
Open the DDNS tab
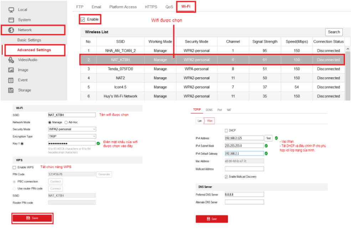click(209, 110)
